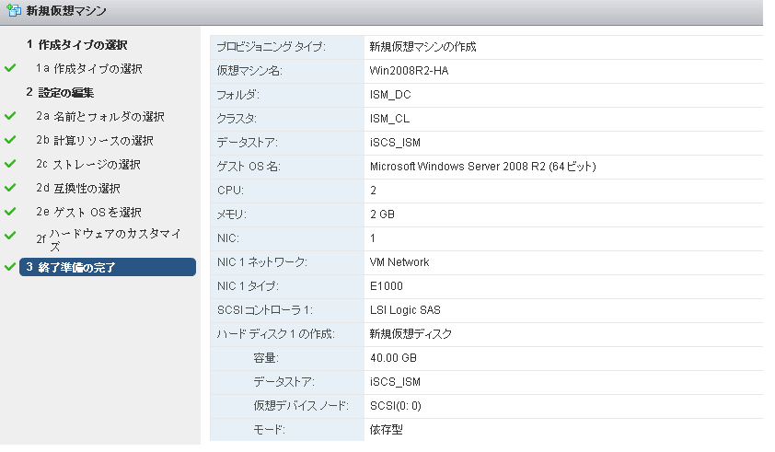Click green checkmark beside 計算リソースの選択
Viewport: 775px width, 452px height.
click(10, 140)
